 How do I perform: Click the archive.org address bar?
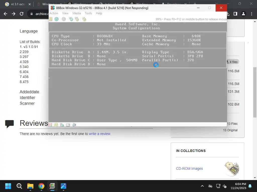39,14
